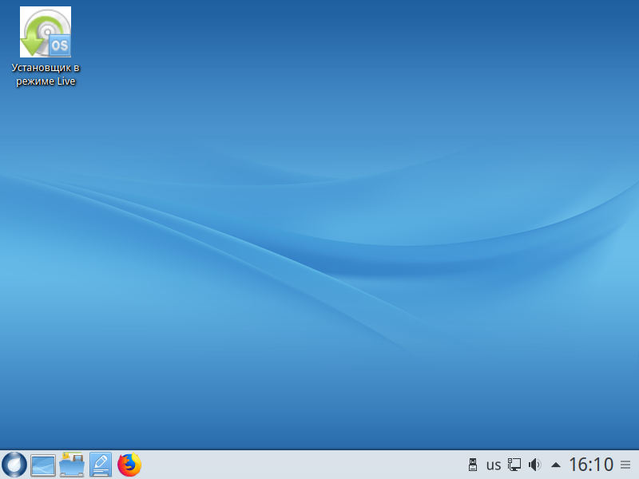Open the application launcher menu
The width and height of the screenshot is (639, 479).
tap(14, 464)
